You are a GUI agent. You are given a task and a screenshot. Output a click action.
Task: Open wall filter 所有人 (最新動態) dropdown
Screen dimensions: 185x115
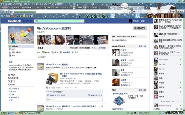pyautogui.click(x=99, y=48)
